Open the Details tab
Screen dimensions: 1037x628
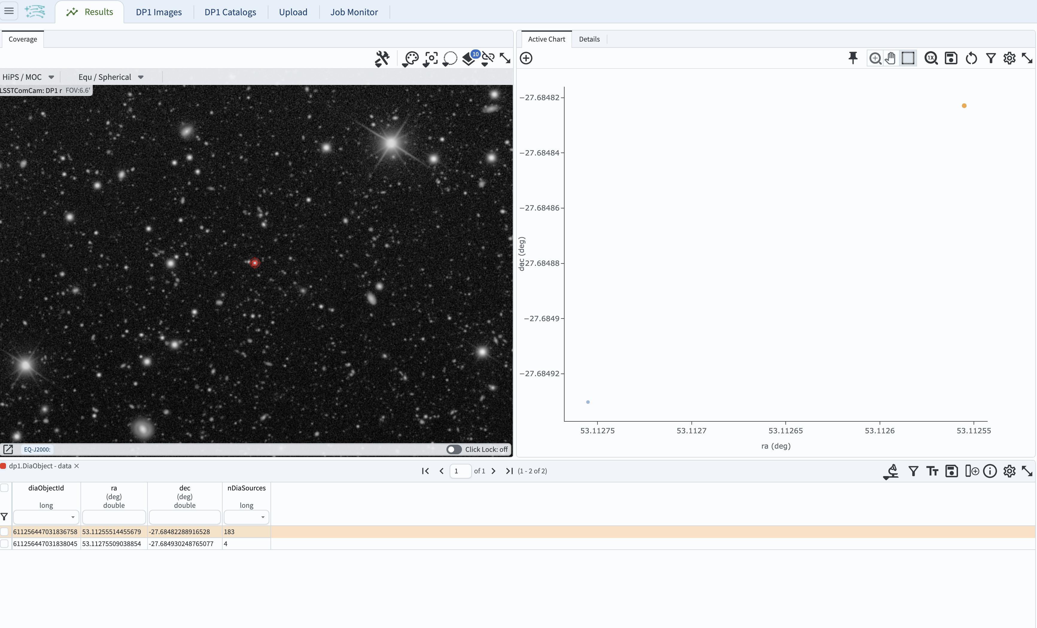tap(589, 39)
